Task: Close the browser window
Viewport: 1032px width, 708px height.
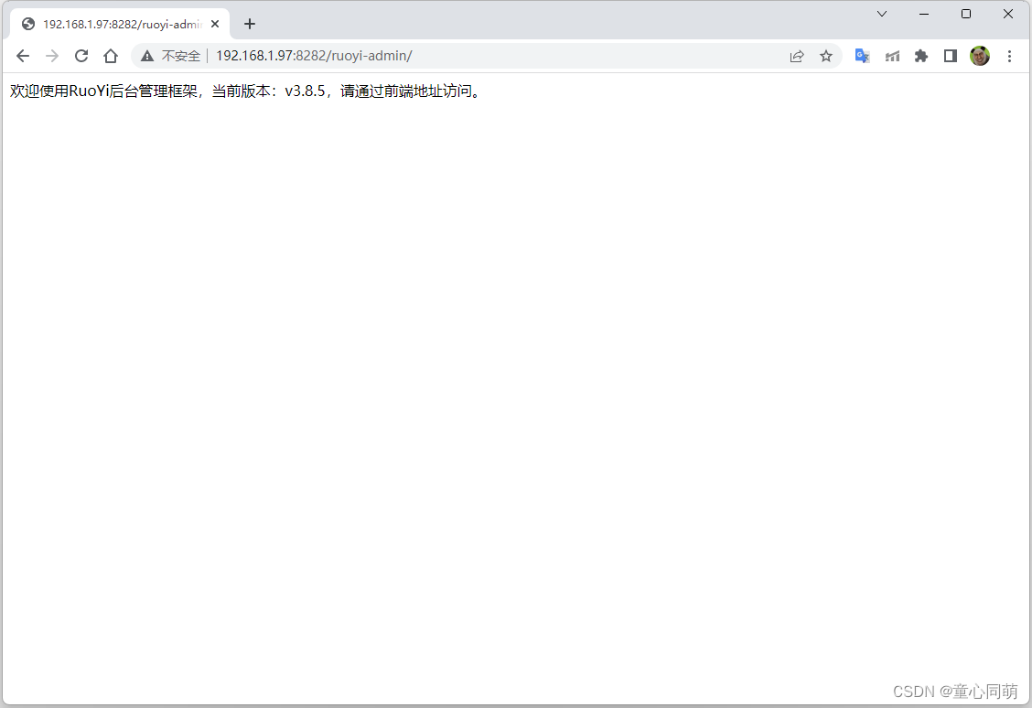Action: (x=1007, y=14)
